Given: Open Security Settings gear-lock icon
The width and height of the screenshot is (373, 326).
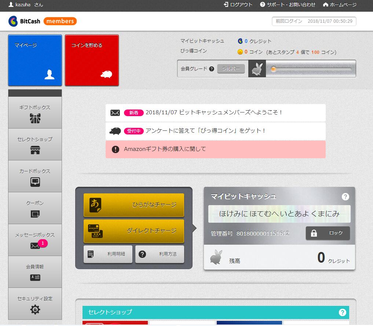Looking at the screenshot, I should pyautogui.click(x=35, y=309).
